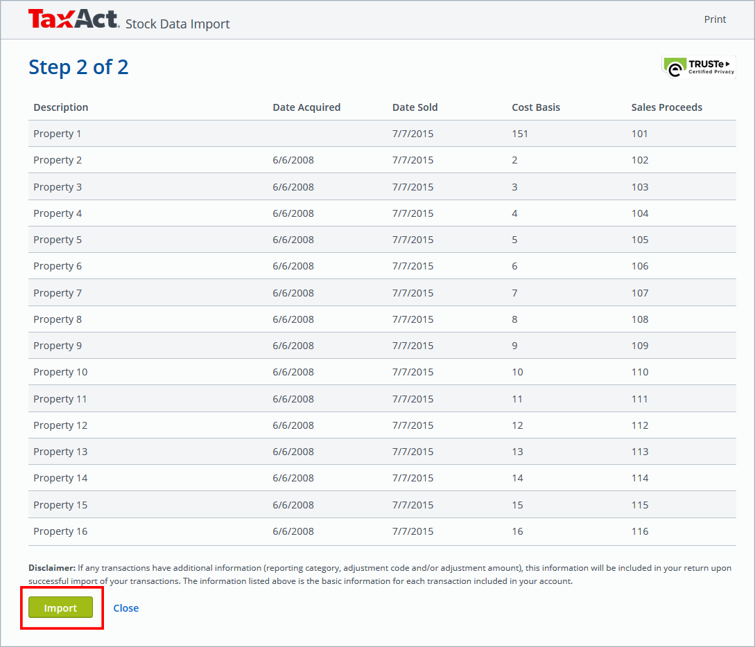
Task: Click Property 14 date acquired 6/6/2008
Action: click(x=293, y=479)
